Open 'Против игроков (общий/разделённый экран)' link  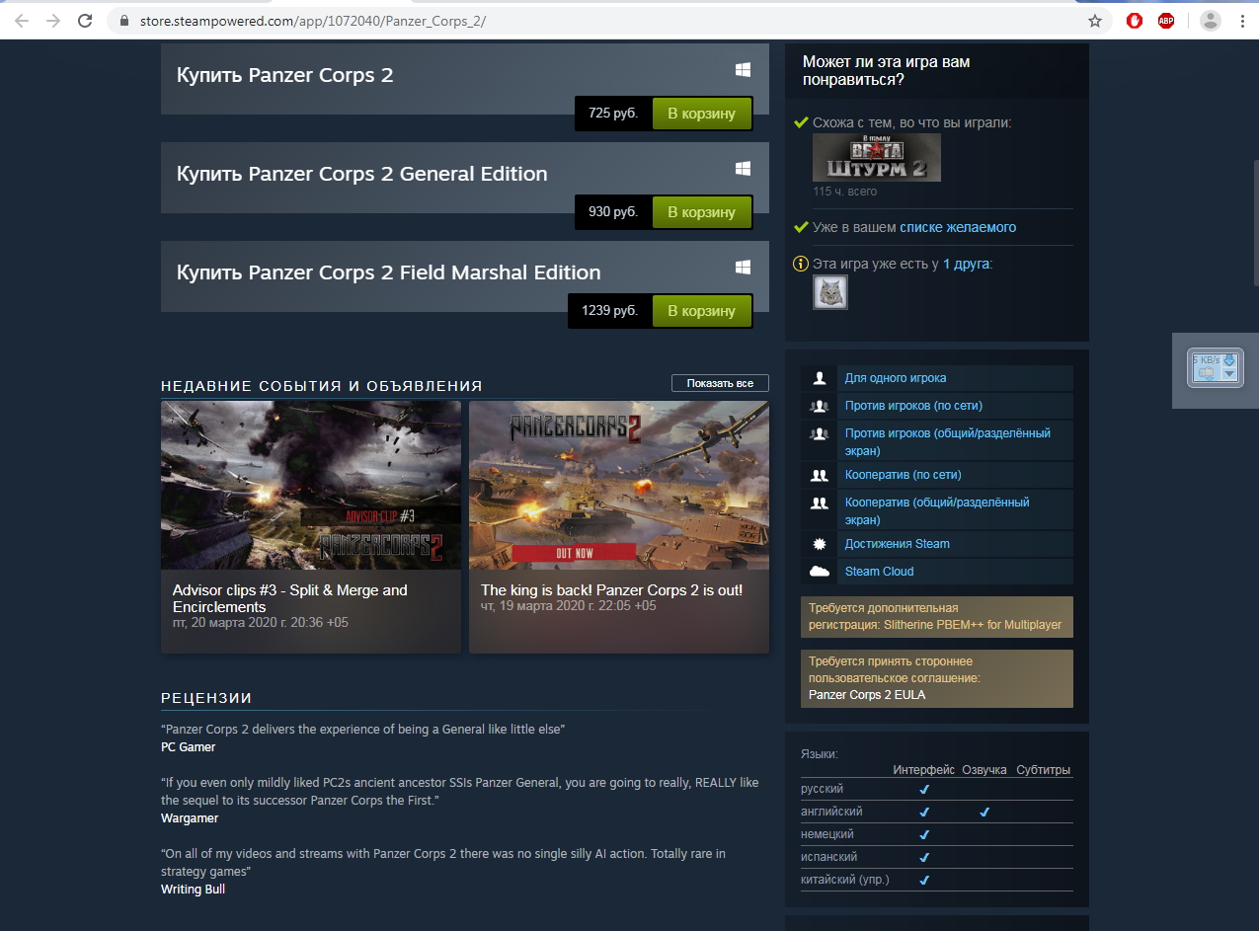tap(948, 441)
